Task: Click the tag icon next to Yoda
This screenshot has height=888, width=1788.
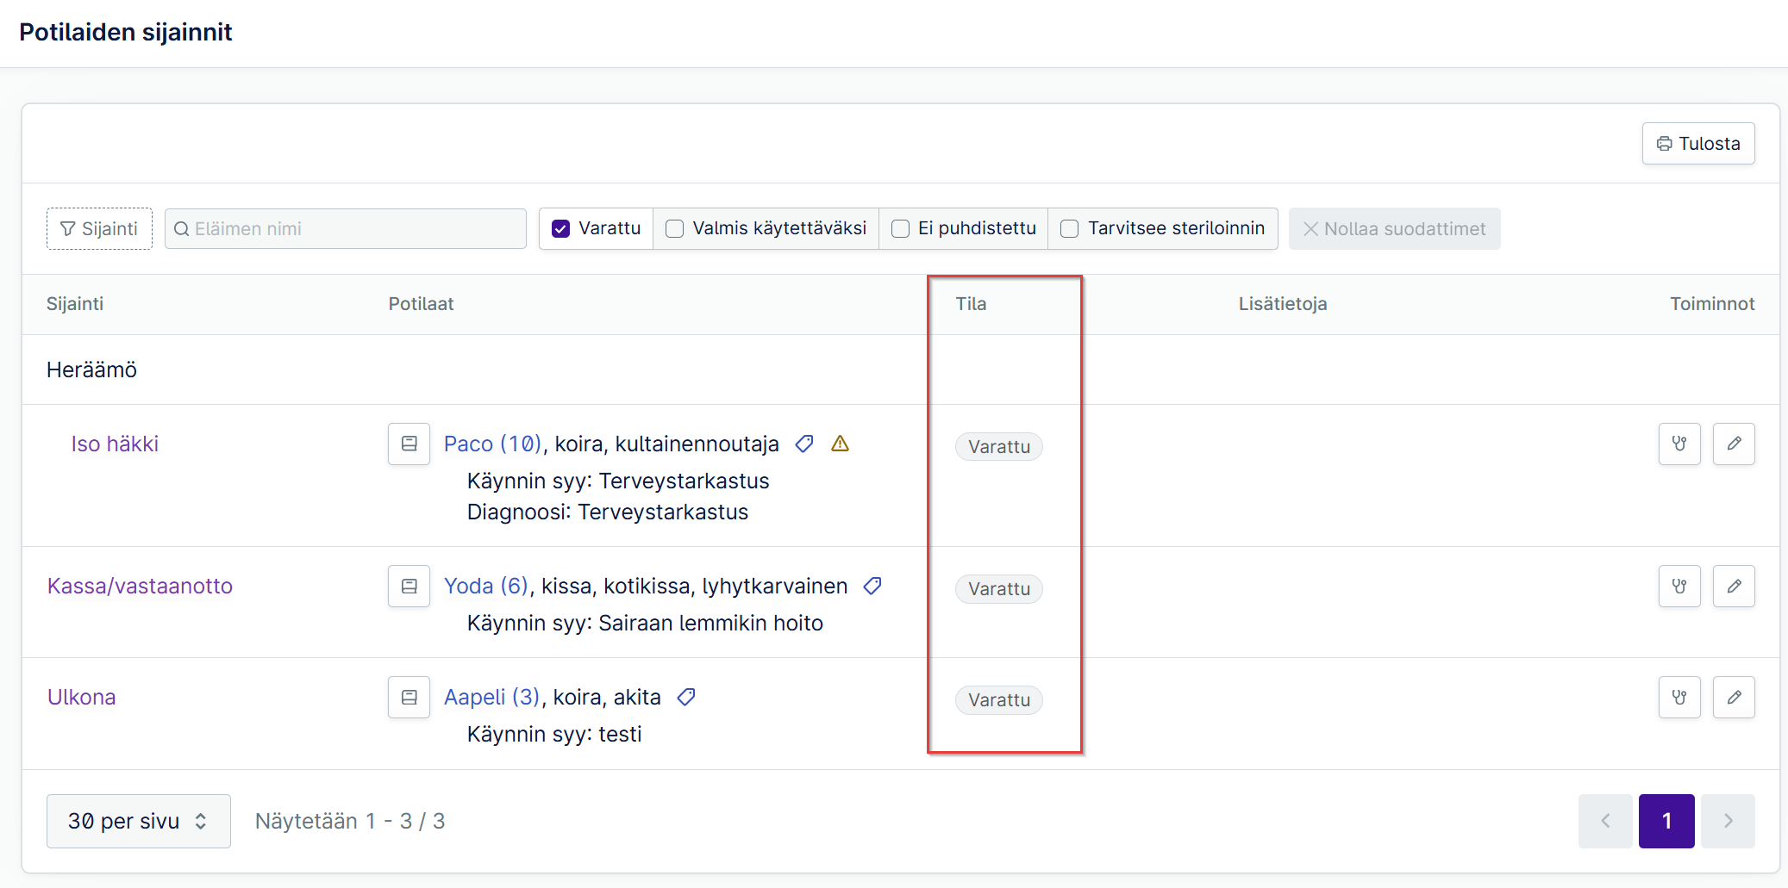Action: pyautogui.click(x=872, y=586)
